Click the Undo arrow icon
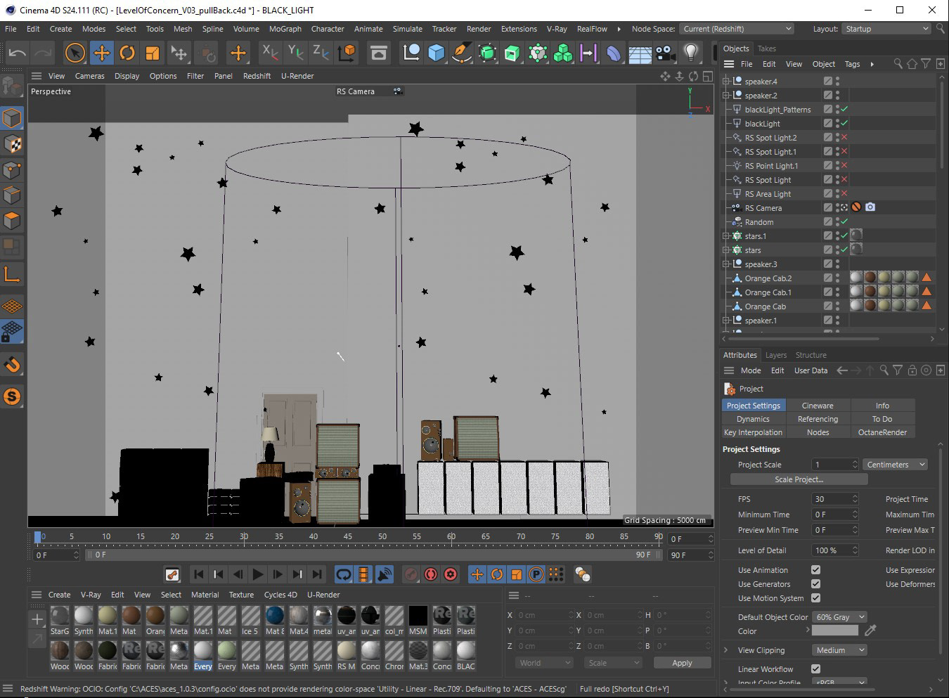The width and height of the screenshot is (949, 698). point(18,53)
